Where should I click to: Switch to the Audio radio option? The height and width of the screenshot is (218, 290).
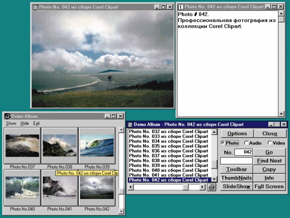[x=246, y=143]
